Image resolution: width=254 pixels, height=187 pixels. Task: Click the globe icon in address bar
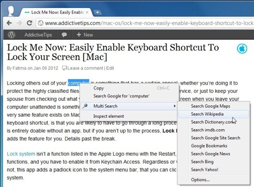pos(40,23)
